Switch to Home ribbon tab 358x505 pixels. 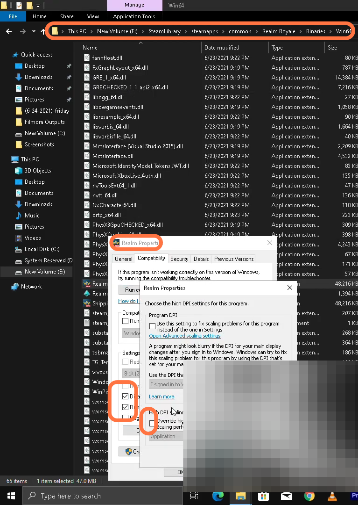[x=40, y=16]
